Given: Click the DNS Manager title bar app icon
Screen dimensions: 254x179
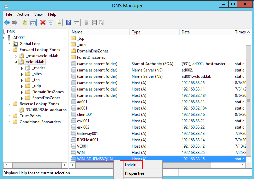Looking at the screenshot, I should coord(6,5).
